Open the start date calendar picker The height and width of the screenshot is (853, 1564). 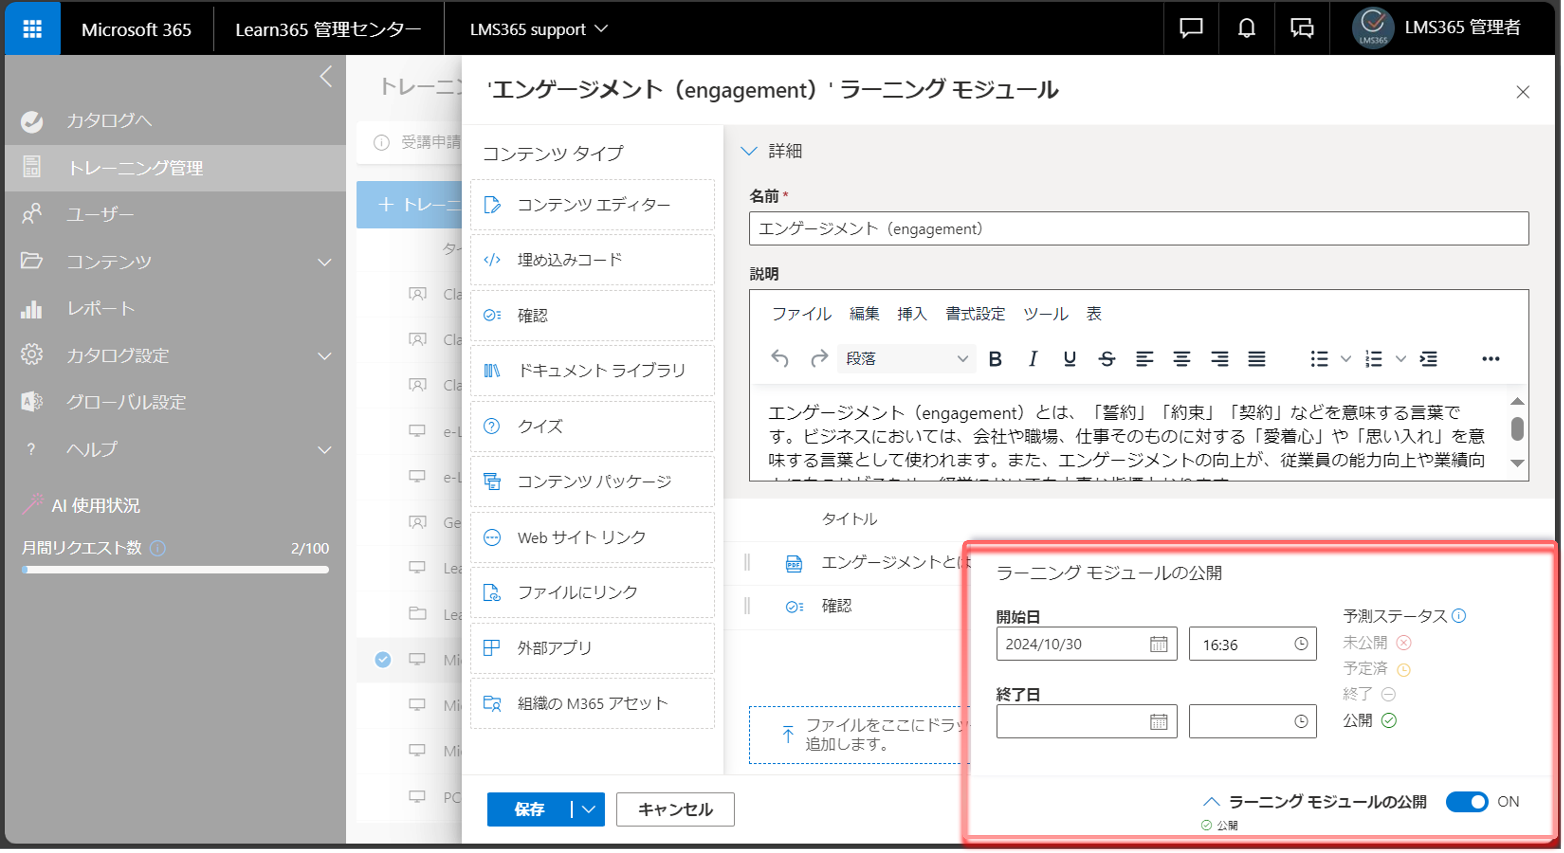(x=1159, y=644)
